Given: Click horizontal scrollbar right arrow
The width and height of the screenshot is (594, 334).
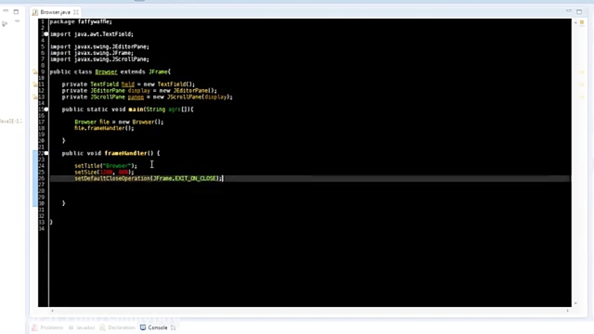Looking at the screenshot, I should pos(568,310).
